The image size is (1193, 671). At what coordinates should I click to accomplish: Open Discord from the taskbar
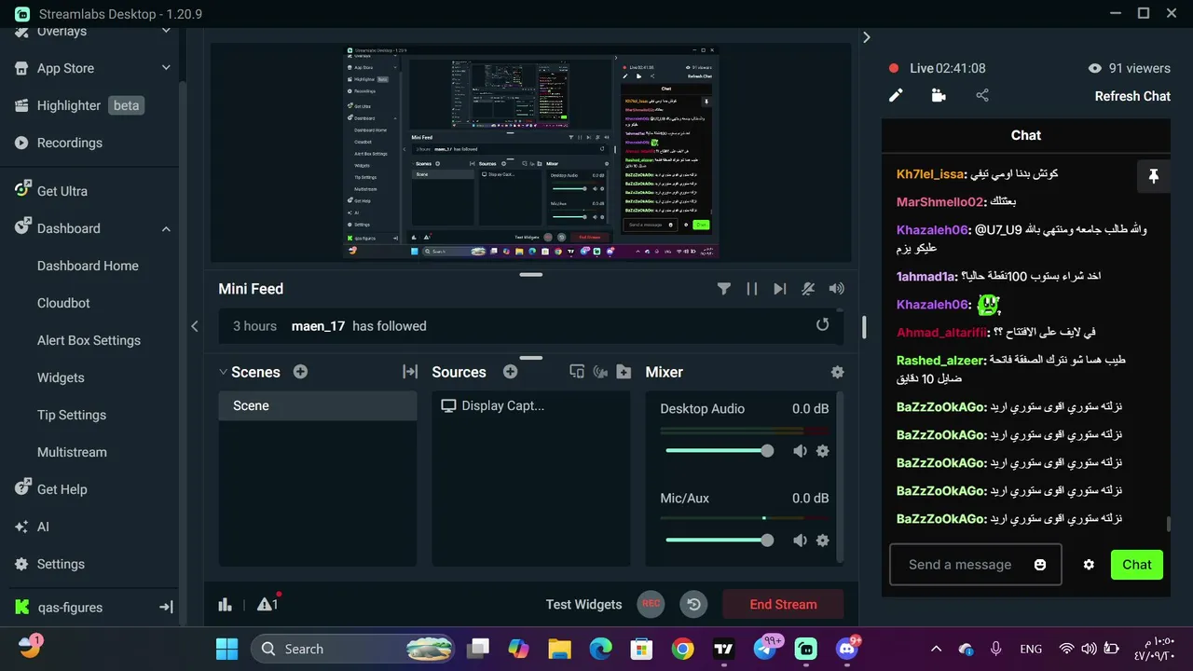click(x=847, y=649)
